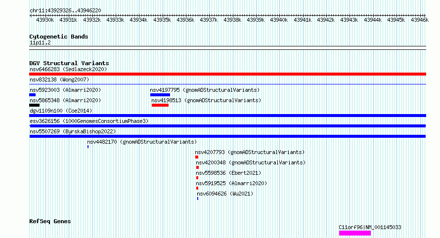
Task: Open nsv4200348 (gnomADStructuralVariants) label
Action: pos(251,162)
